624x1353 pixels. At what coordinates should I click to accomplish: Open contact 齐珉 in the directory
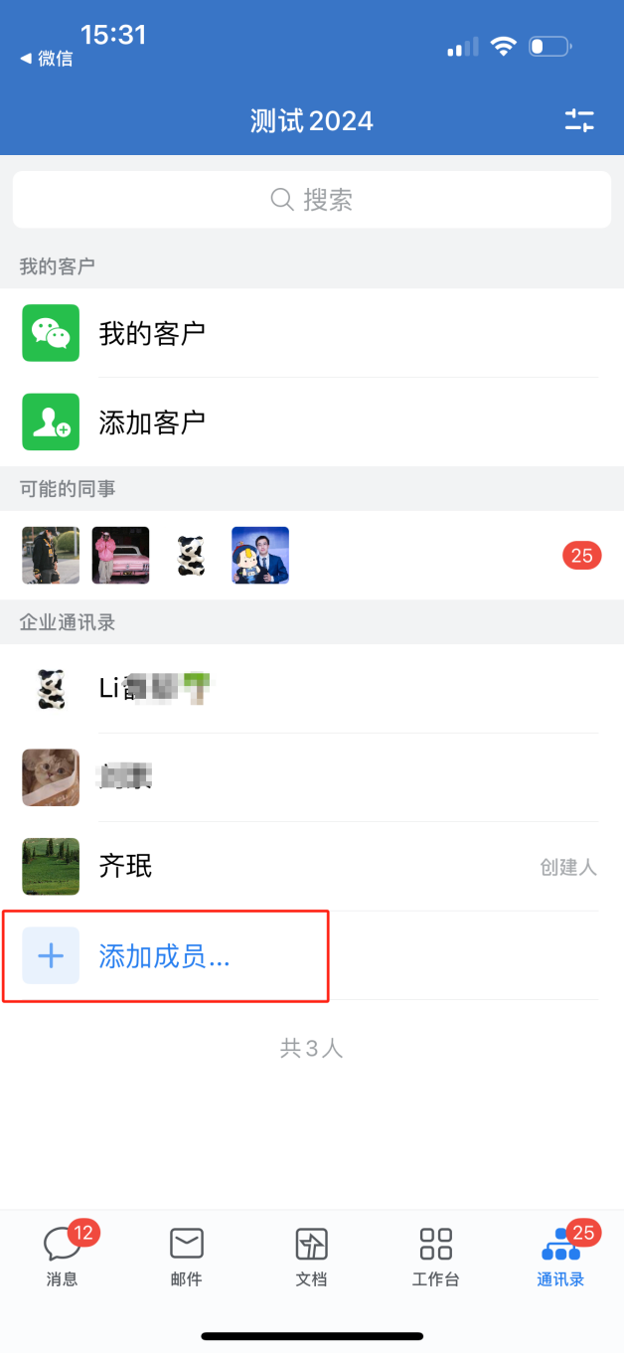312,867
